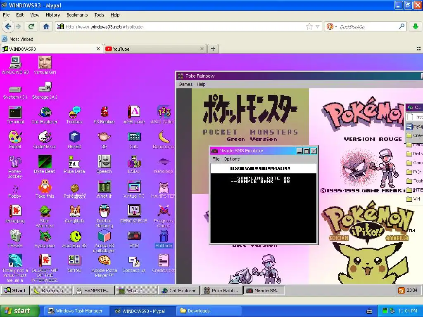Click the browser Back button

(8, 26)
